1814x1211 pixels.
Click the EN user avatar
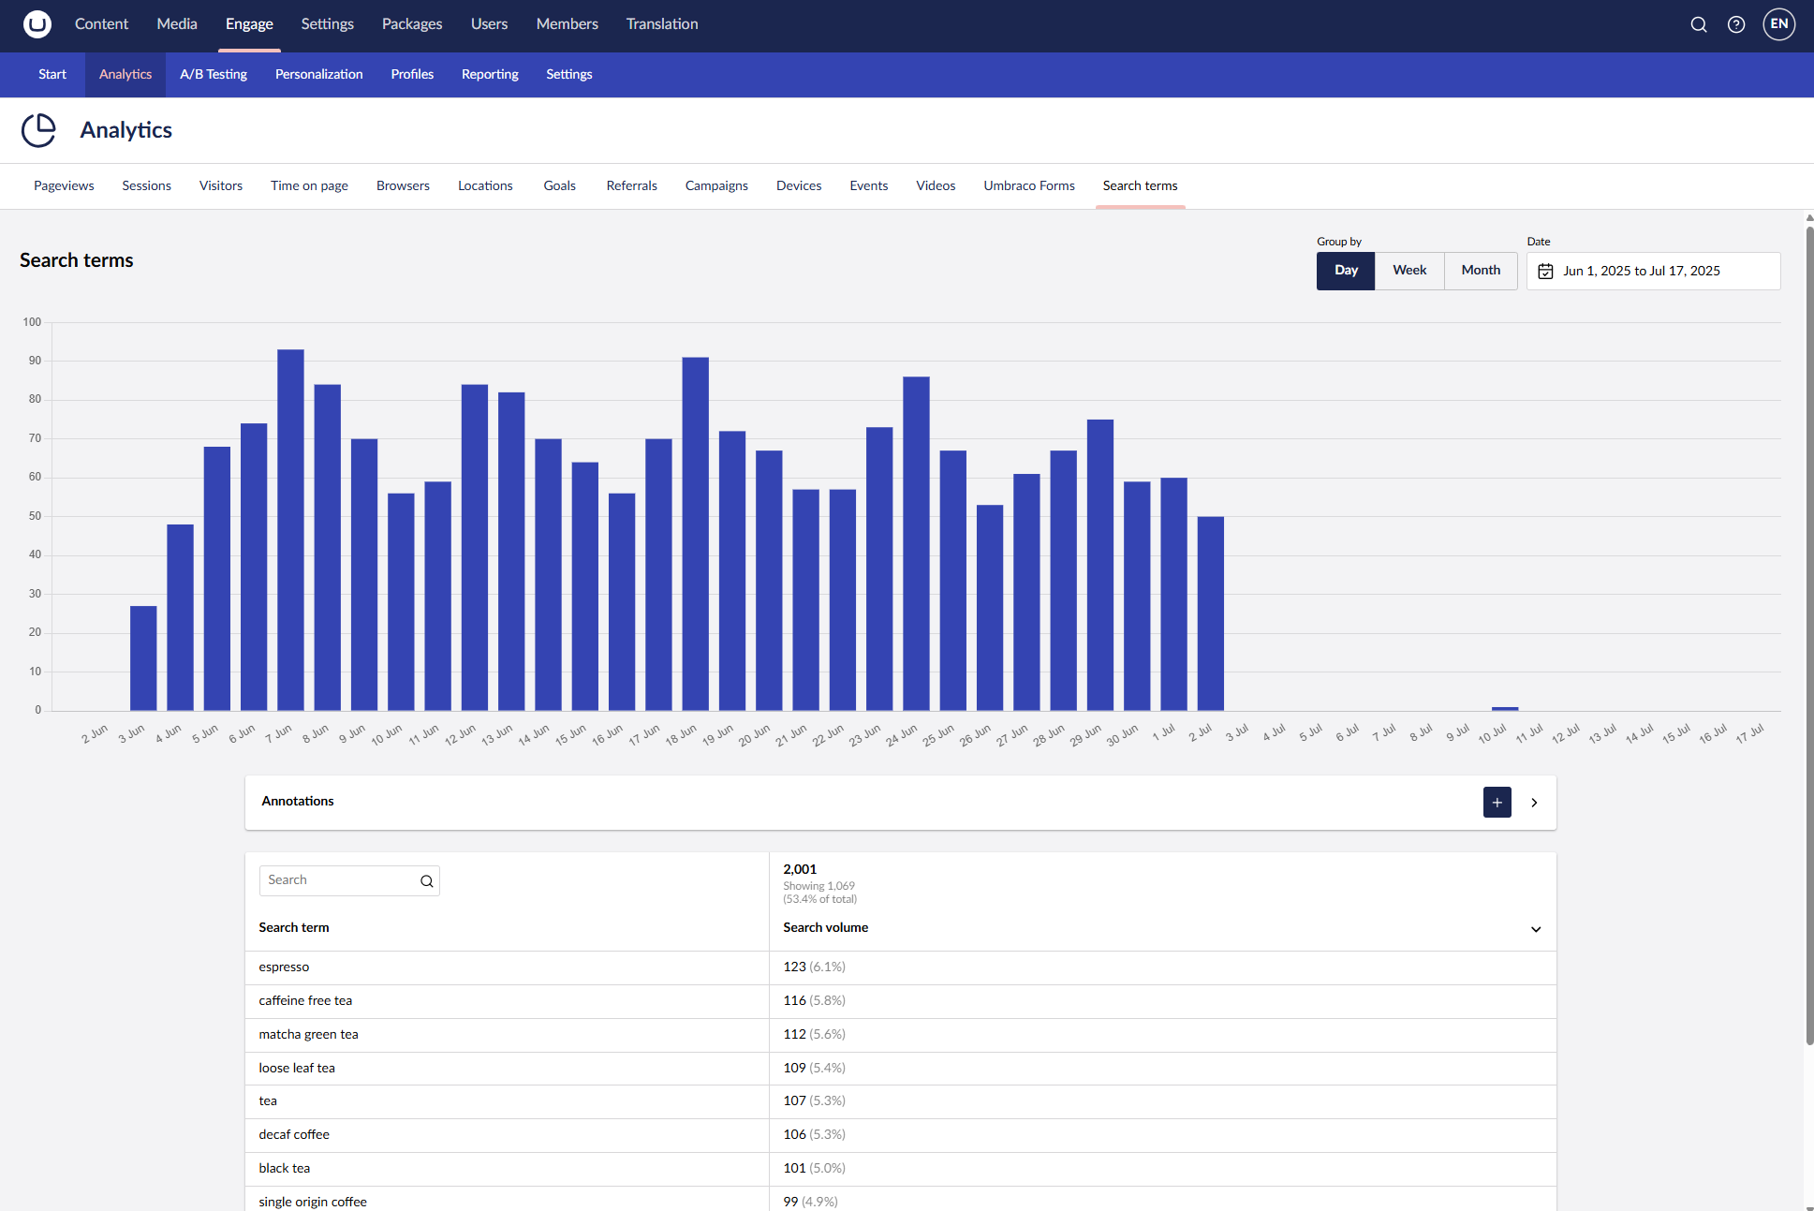click(1778, 24)
